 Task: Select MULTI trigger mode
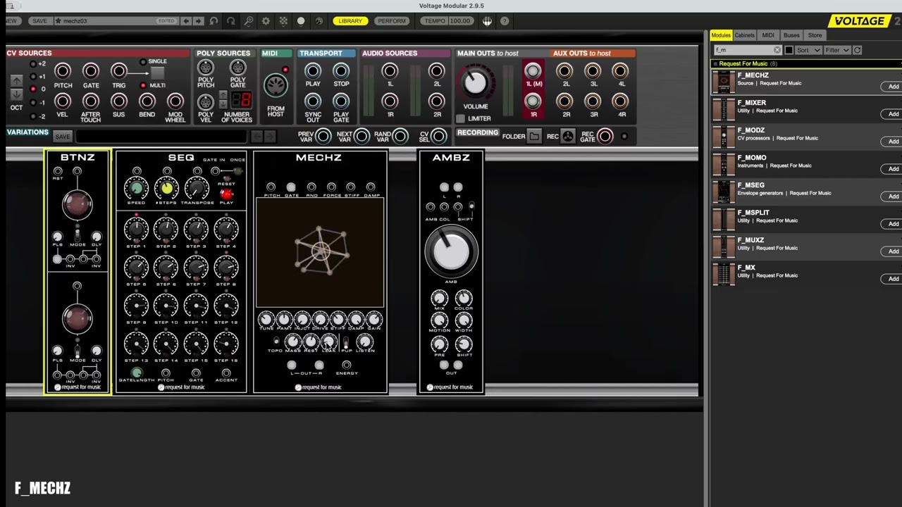[x=143, y=85]
